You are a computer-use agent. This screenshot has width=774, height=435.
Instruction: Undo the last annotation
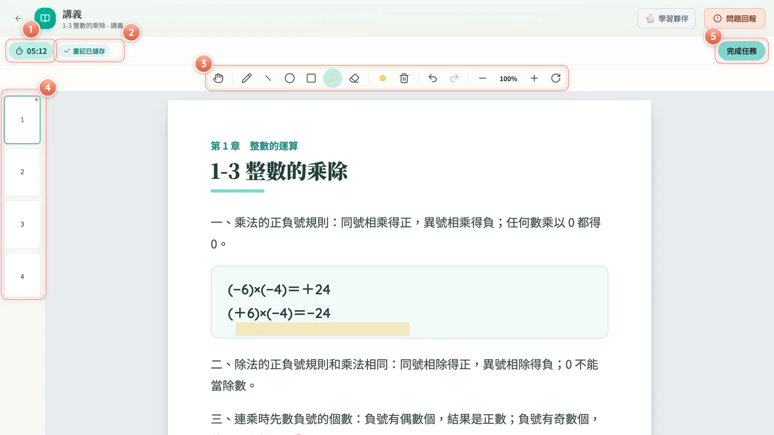[x=432, y=78]
